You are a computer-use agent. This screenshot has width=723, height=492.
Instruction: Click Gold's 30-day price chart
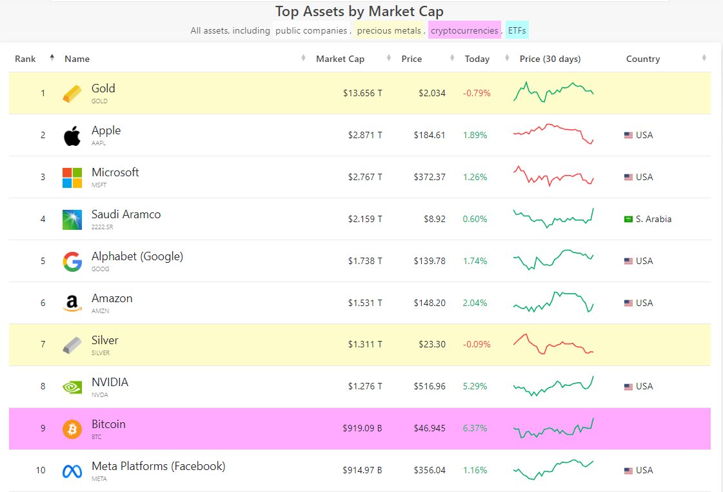coord(553,92)
